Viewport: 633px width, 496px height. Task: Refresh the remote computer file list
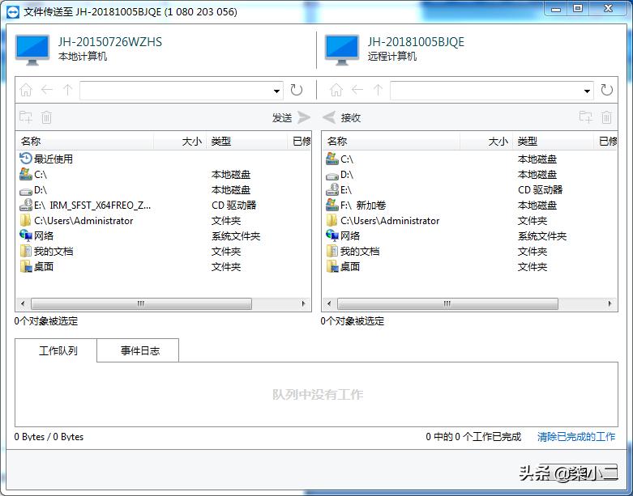coord(607,90)
